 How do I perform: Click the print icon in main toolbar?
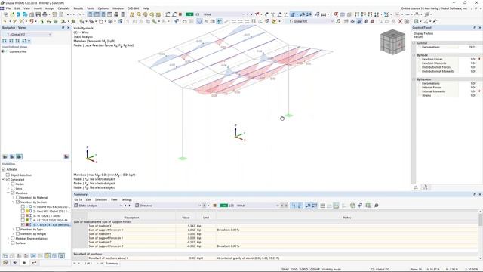(45, 14)
